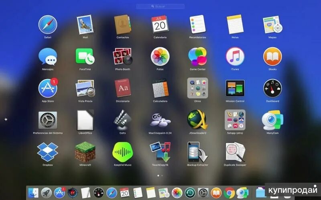Open Reminders from the Dock

[138, 193]
